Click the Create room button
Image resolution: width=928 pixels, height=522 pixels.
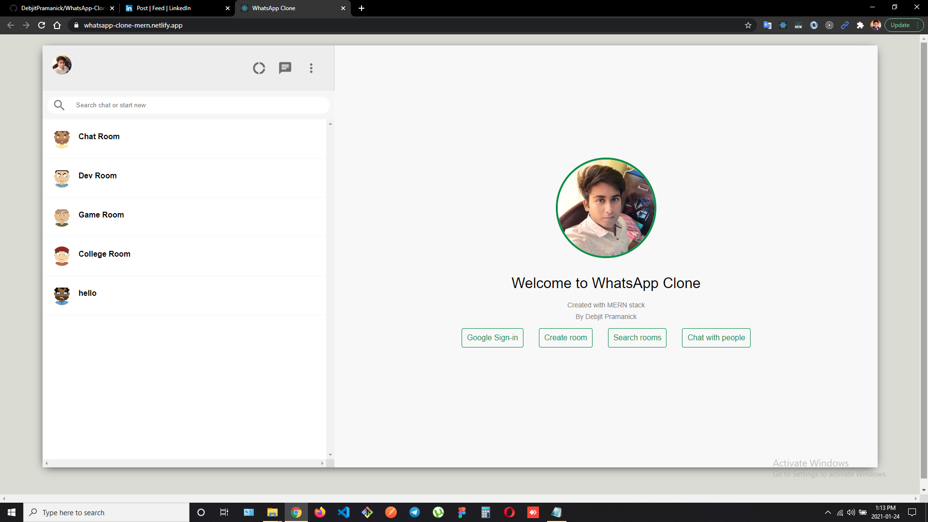[x=565, y=338]
